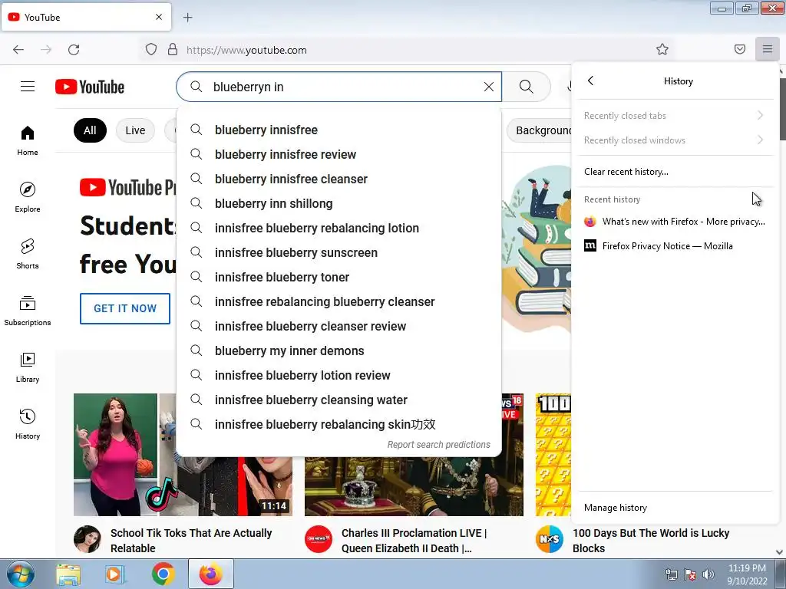Reload the page with the refresh icon
The height and width of the screenshot is (589, 786).
[74, 50]
